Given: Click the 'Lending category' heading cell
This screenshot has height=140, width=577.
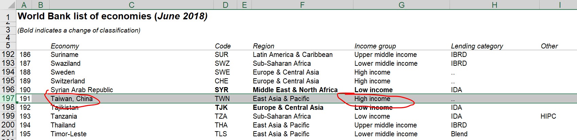Looking at the screenshot, I should [477, 46].
